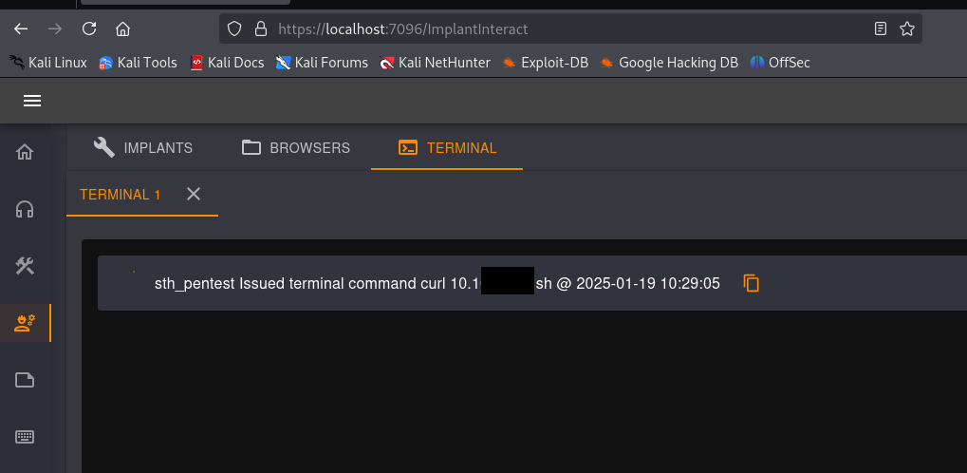The width and height of the screenshot is (967, 473).
Task: Switch to the Browsers tab
Action: [296, 148]
